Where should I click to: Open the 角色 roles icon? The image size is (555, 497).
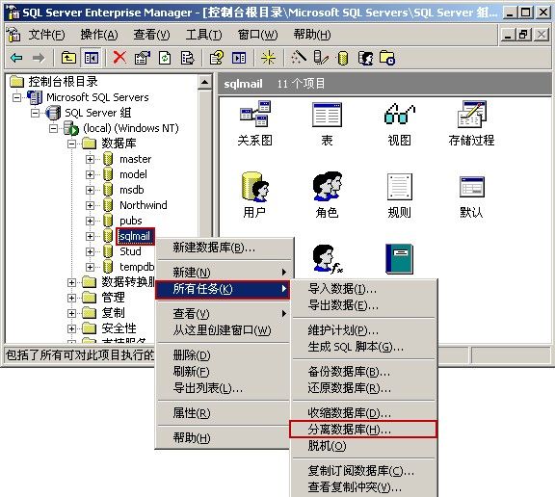pos(328,187)
